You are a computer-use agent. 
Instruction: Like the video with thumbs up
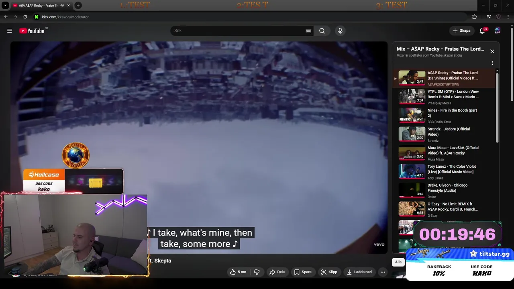coord(238,272)
